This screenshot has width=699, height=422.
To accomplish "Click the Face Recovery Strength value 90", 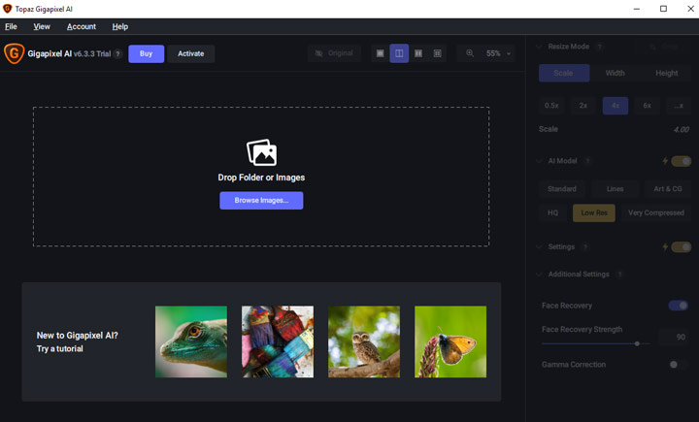I will pyautogui.click(x=675, y=337).
